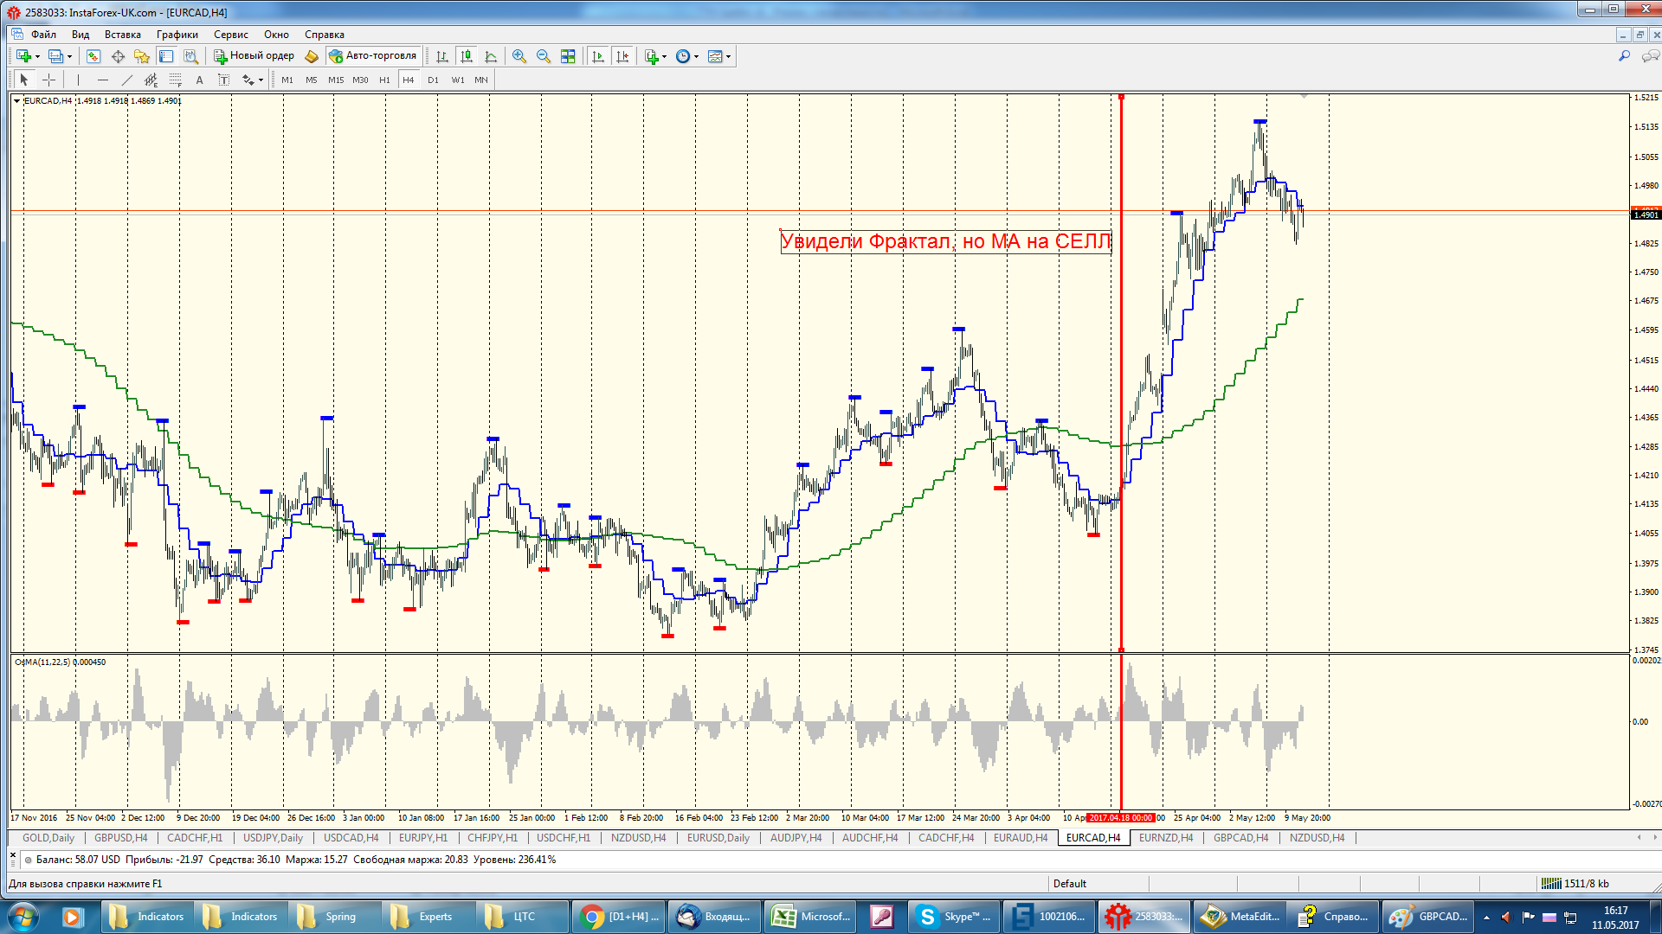The width and height of the screenshot is (1662, 934).
Task: Click the red chart text annotation
Action: click(945, 241)
